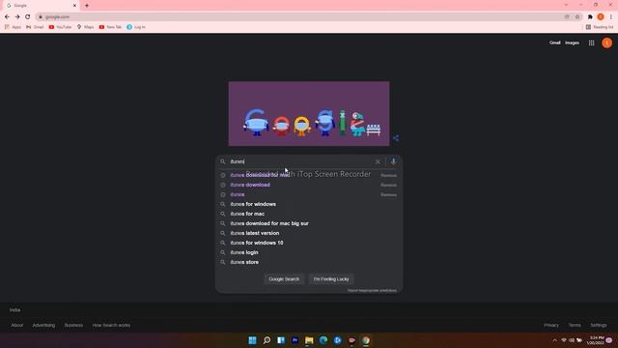Open File Explorer from taskbar

pos(309,340)
